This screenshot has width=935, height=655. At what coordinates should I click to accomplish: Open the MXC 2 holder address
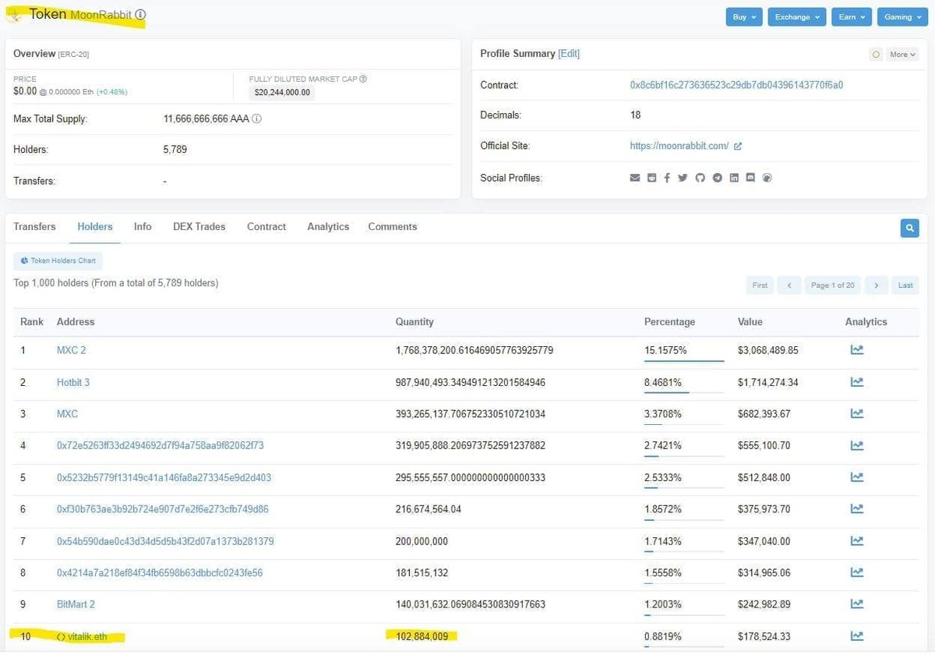[72, 350]
